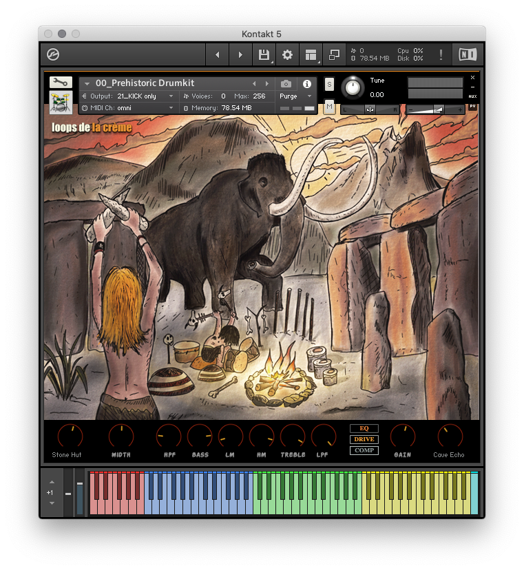Open the save floppy disk menu
The image size is (524, 570).
264,55
